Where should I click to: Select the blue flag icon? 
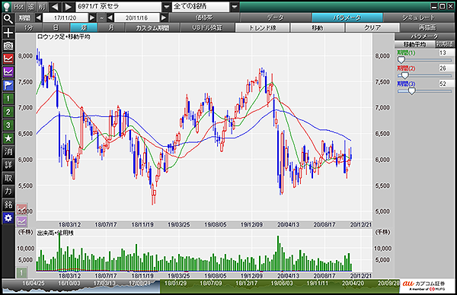(8, 85)
